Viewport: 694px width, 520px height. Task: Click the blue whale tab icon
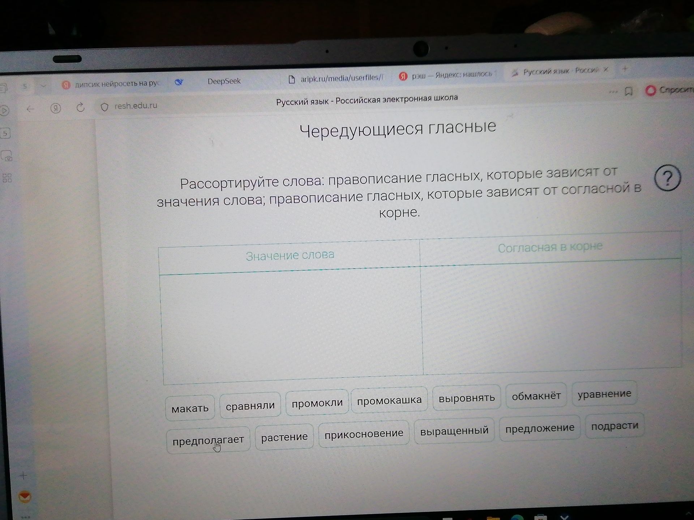pyautogui.click(x=179, y=82)
